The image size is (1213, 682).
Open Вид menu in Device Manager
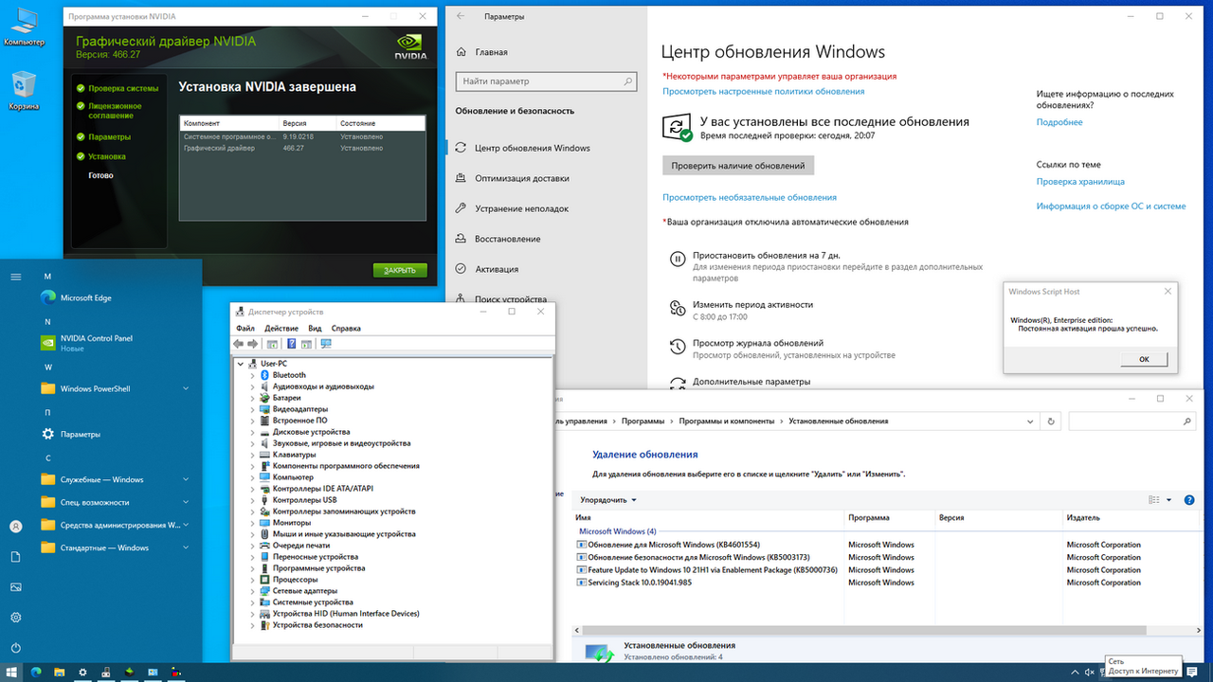315,328
